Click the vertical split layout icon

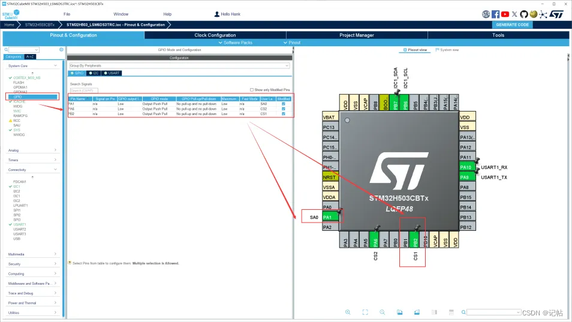(x=434, y=312)
